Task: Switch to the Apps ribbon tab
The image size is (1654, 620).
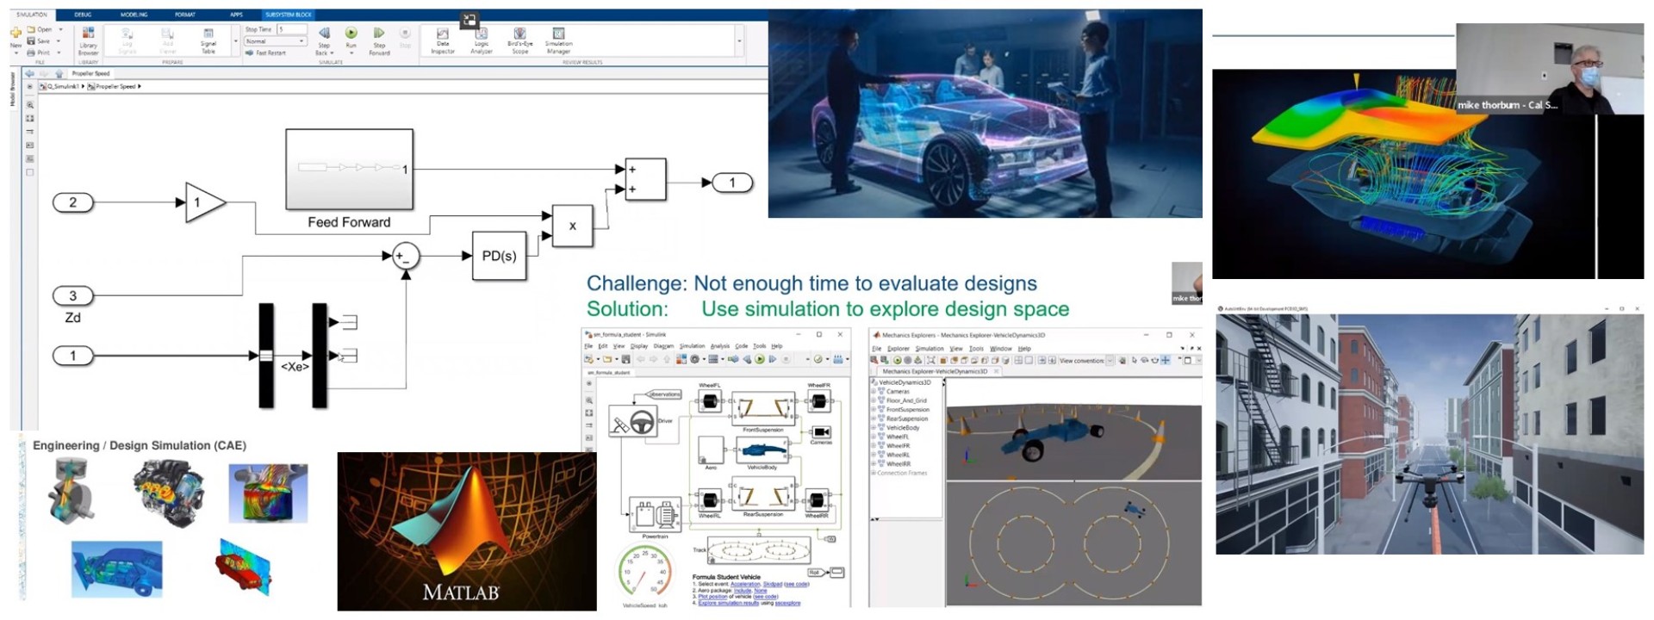Action: point(236,15)
